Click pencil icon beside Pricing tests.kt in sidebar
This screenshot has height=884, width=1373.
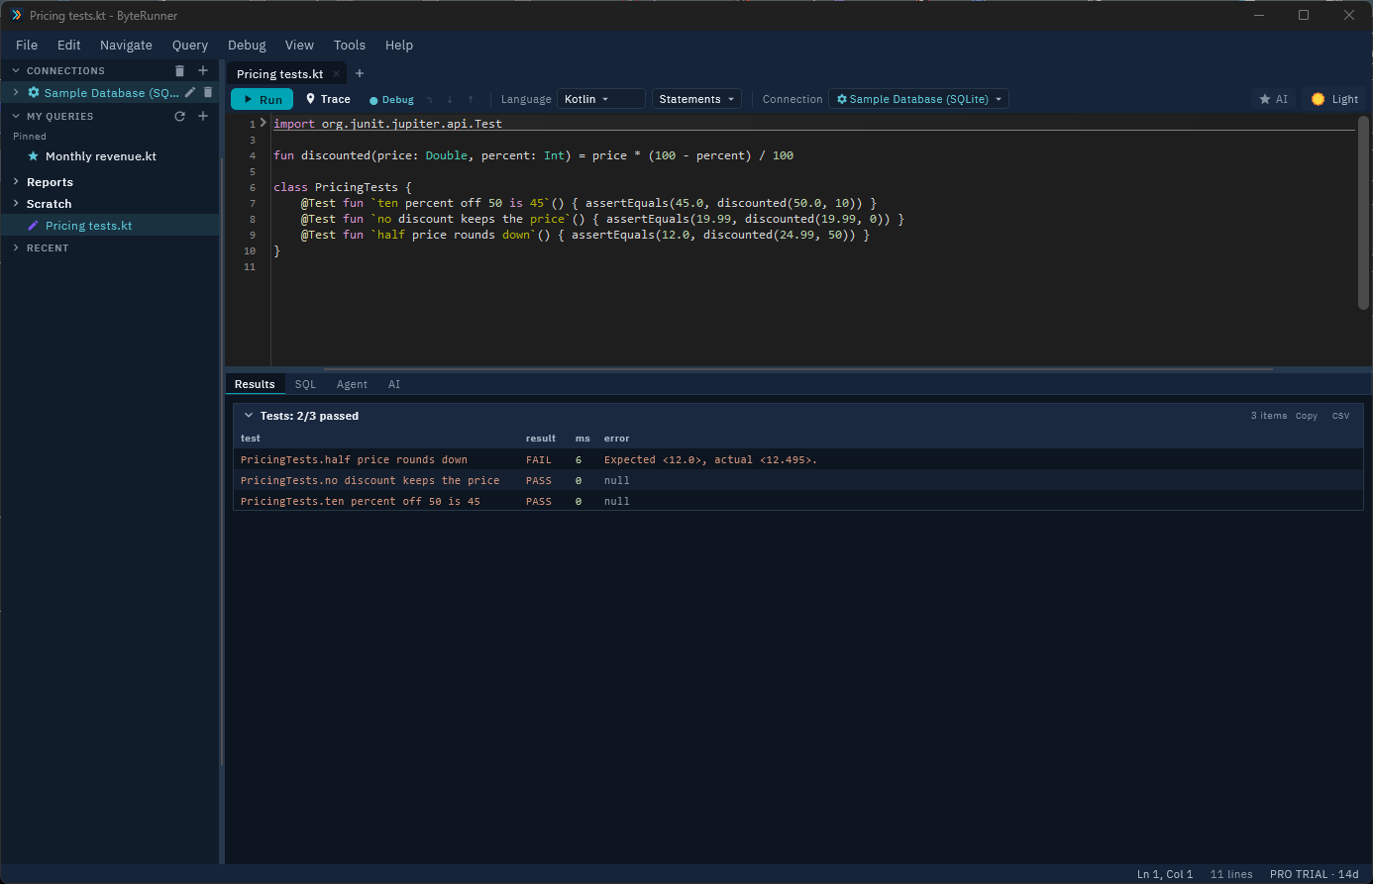[34, 226]
